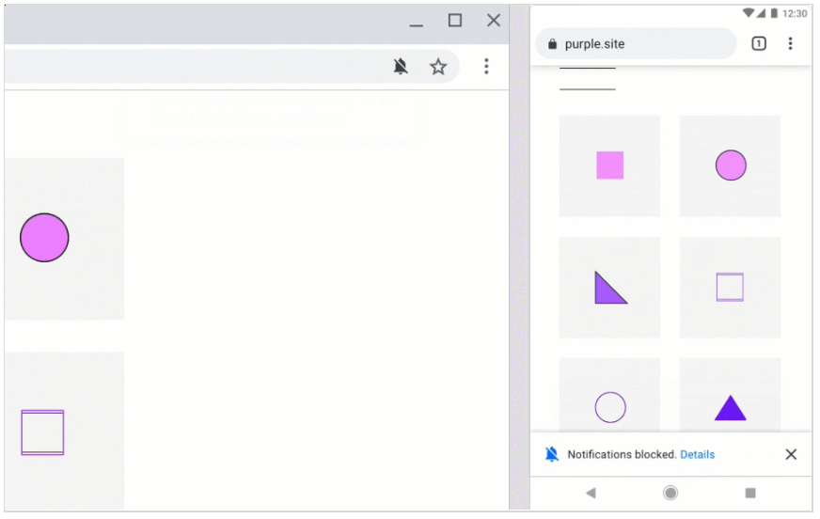820x519 pixels.
Task: Open the mobile Chrome overflow menu
Action: 790,43
